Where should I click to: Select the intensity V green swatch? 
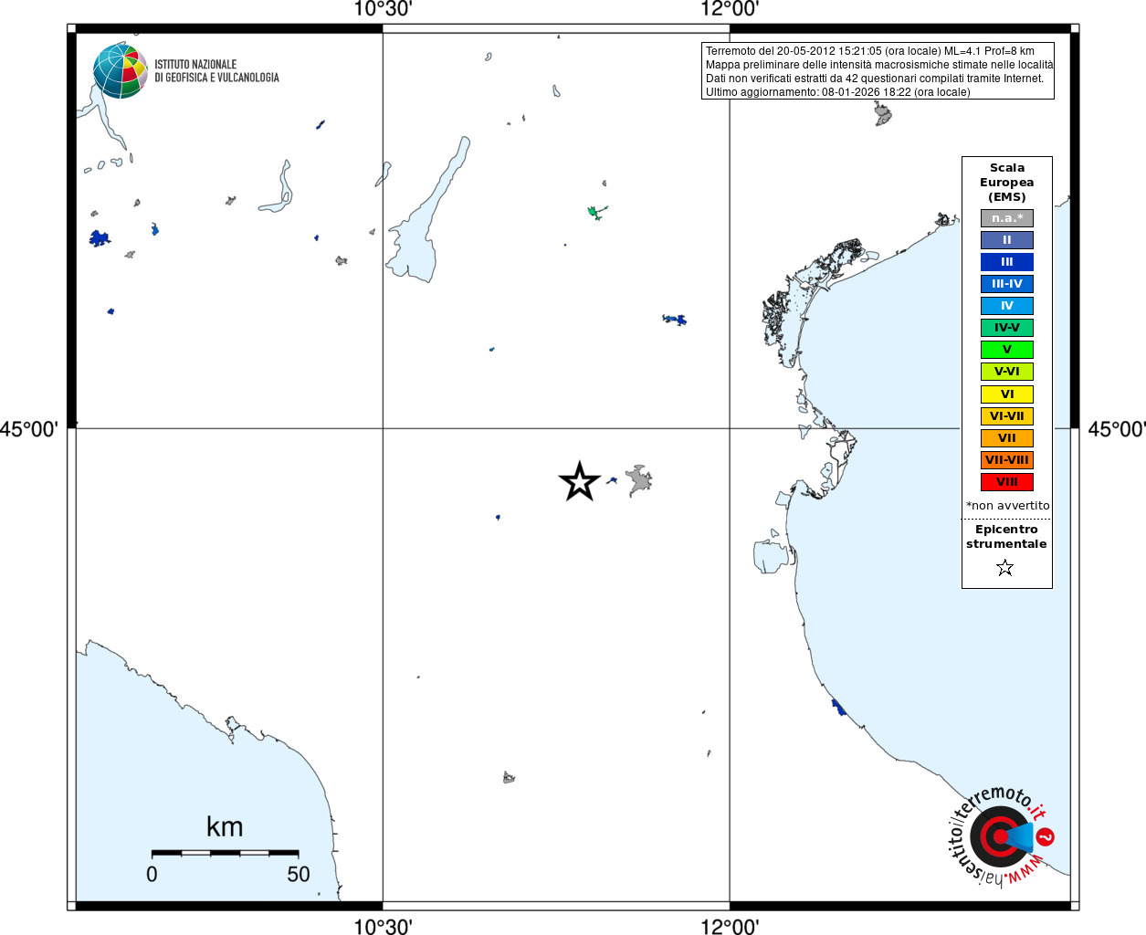coord(1007,350)
